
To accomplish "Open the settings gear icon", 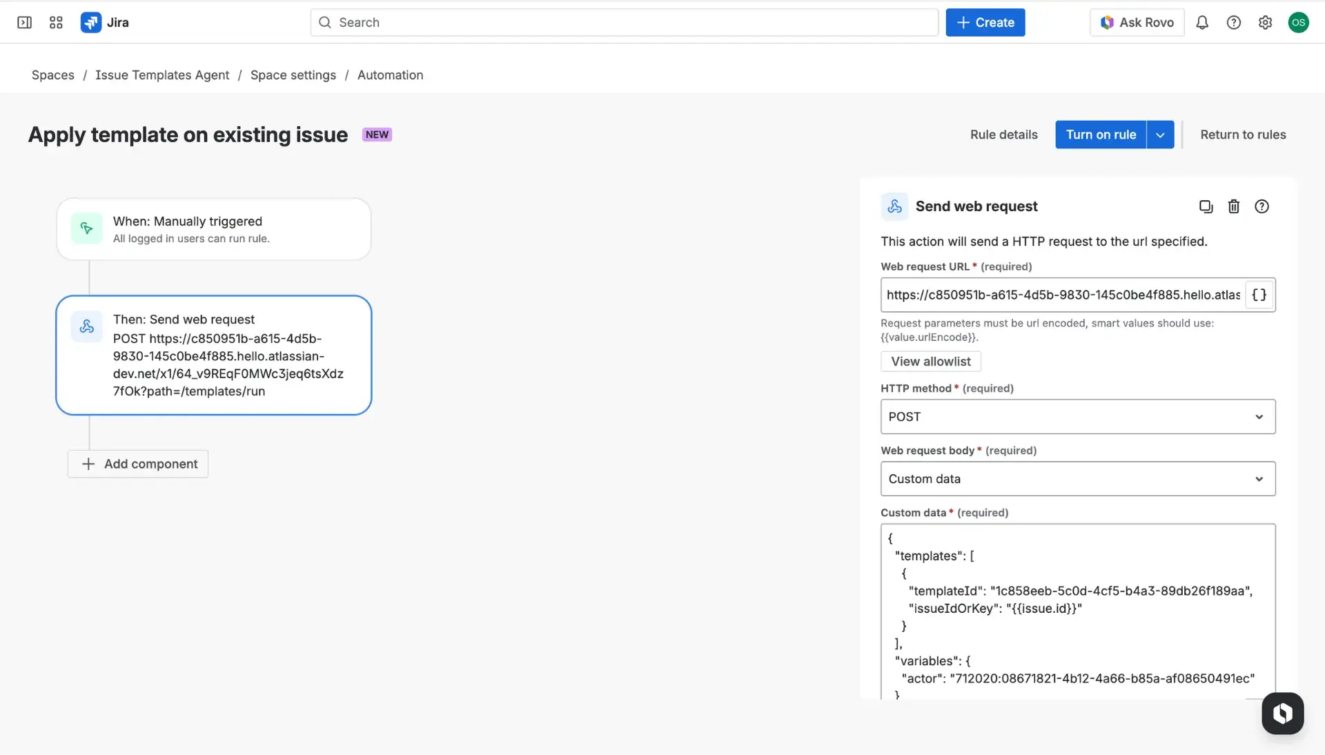I will (x=1265, y=22).
